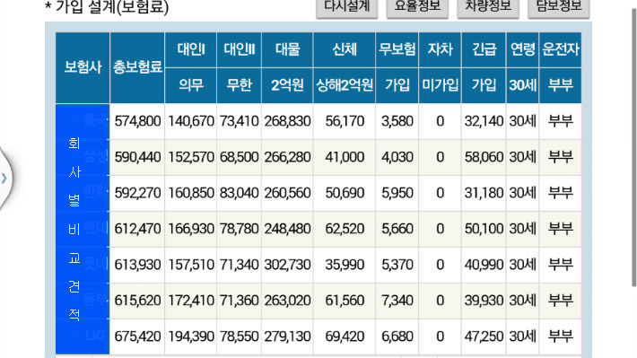Click the 긴급 header cell
Image resolution: width=637 pixels, height=358 pixels.
click(x=484, y=49)
